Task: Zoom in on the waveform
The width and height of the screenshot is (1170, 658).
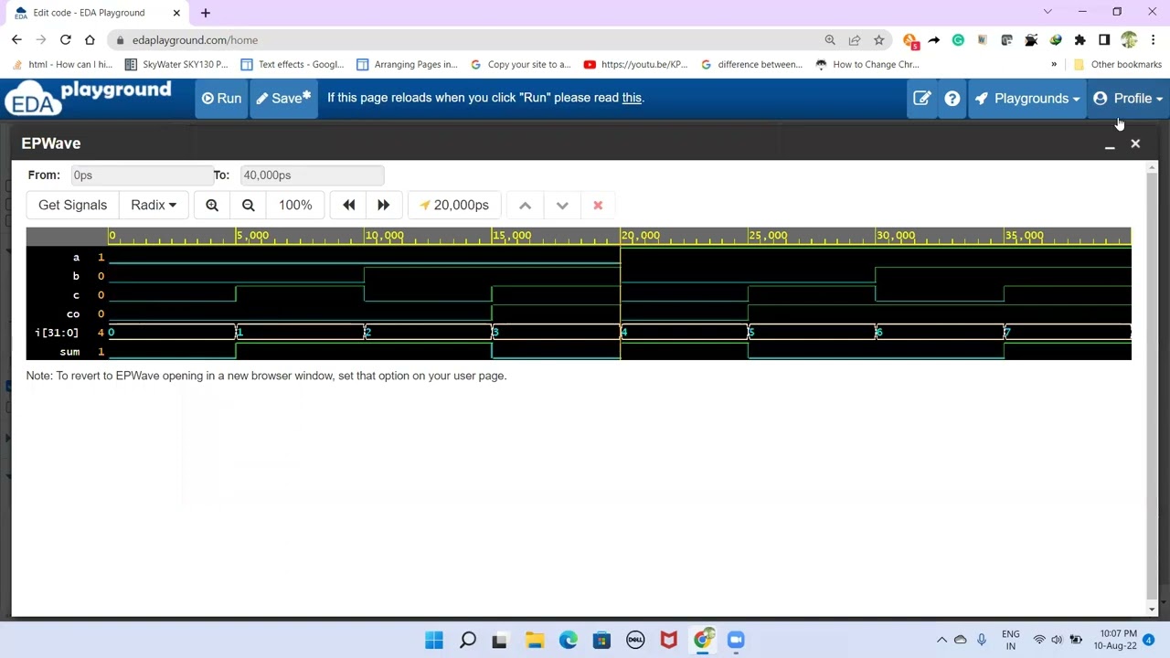Action: [x=212, y=205]
